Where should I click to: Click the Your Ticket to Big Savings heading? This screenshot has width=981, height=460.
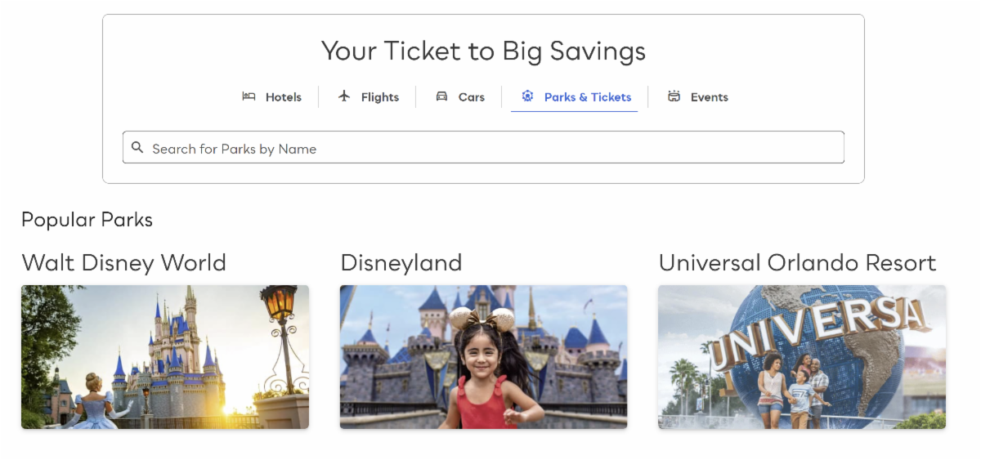click(483, 51)
